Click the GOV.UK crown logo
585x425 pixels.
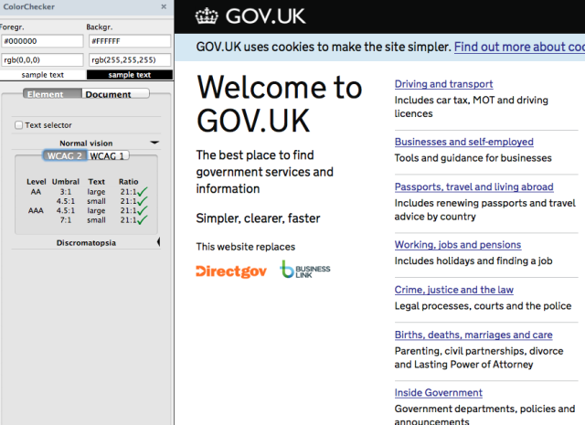(x=207, y=16)
